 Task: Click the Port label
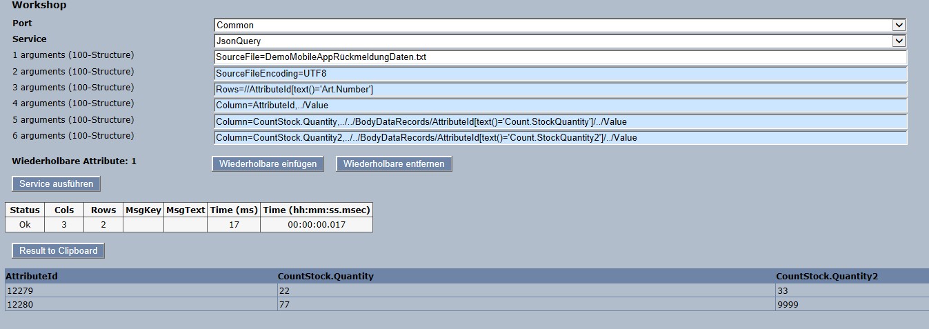pyautogui.click(x=22, y=23)
